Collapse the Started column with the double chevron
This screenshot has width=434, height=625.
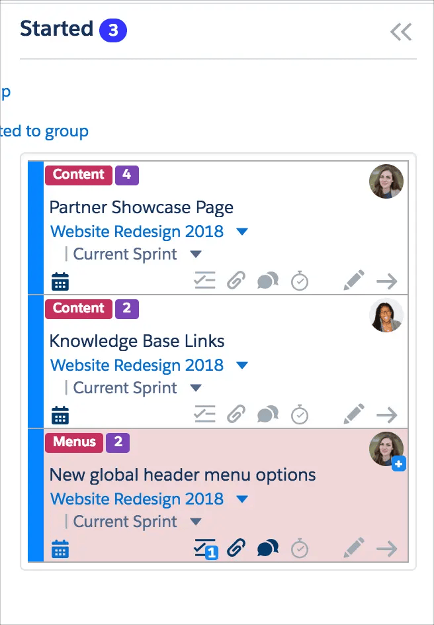tap(401, 31)
